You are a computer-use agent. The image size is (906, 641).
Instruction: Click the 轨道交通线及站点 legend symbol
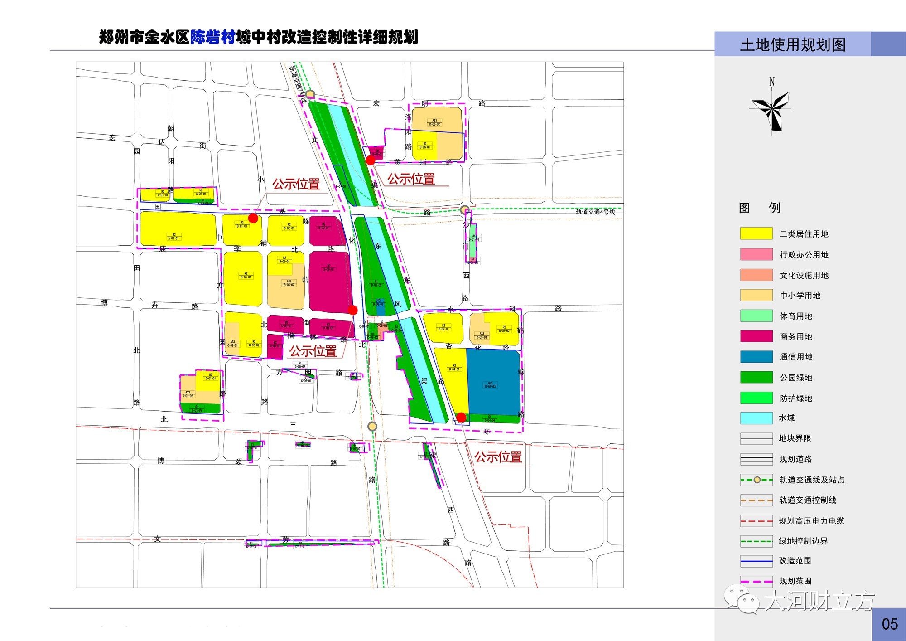click(x=756, y=480)
